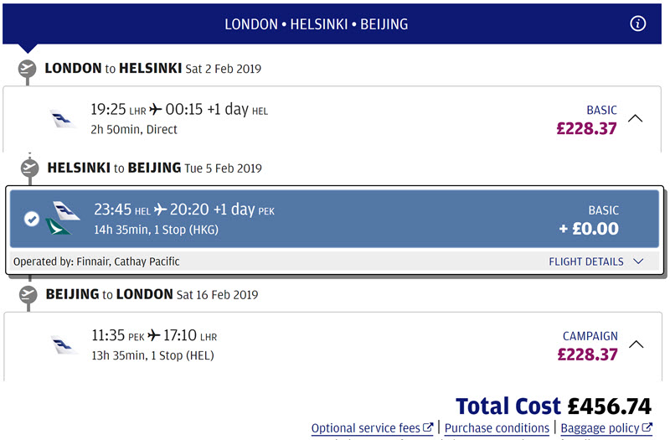Click Finnair logo on 11:35 PEK flight
The height and width of the screenshot is (440, 670).
pyautogui.click(x=64, y=345)
